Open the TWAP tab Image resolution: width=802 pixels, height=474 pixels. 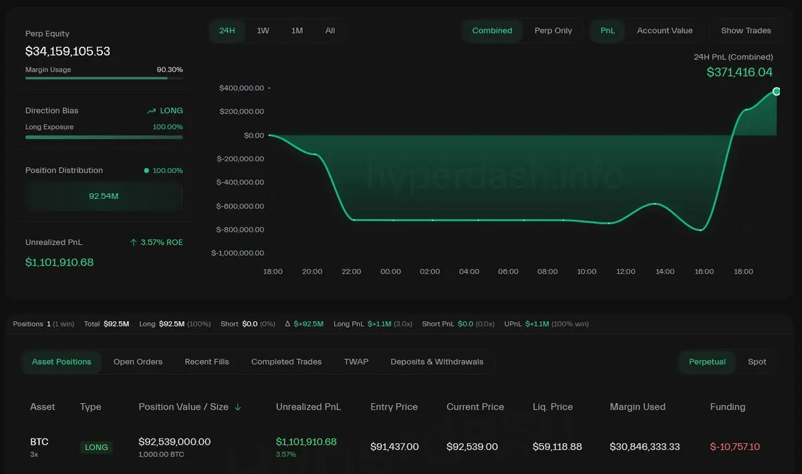[356, 362]
